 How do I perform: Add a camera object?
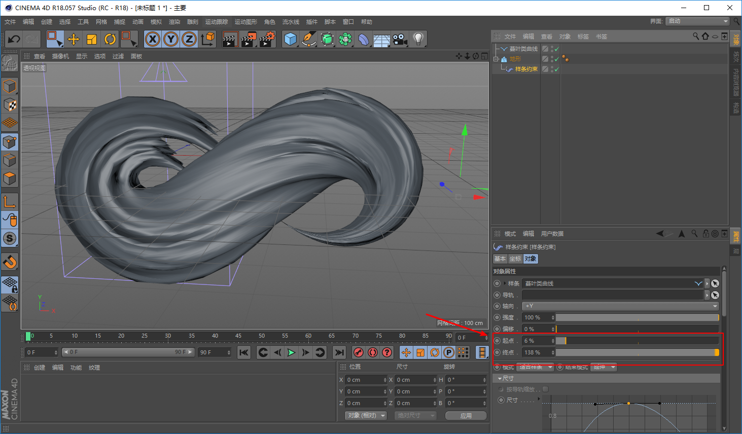400,39
